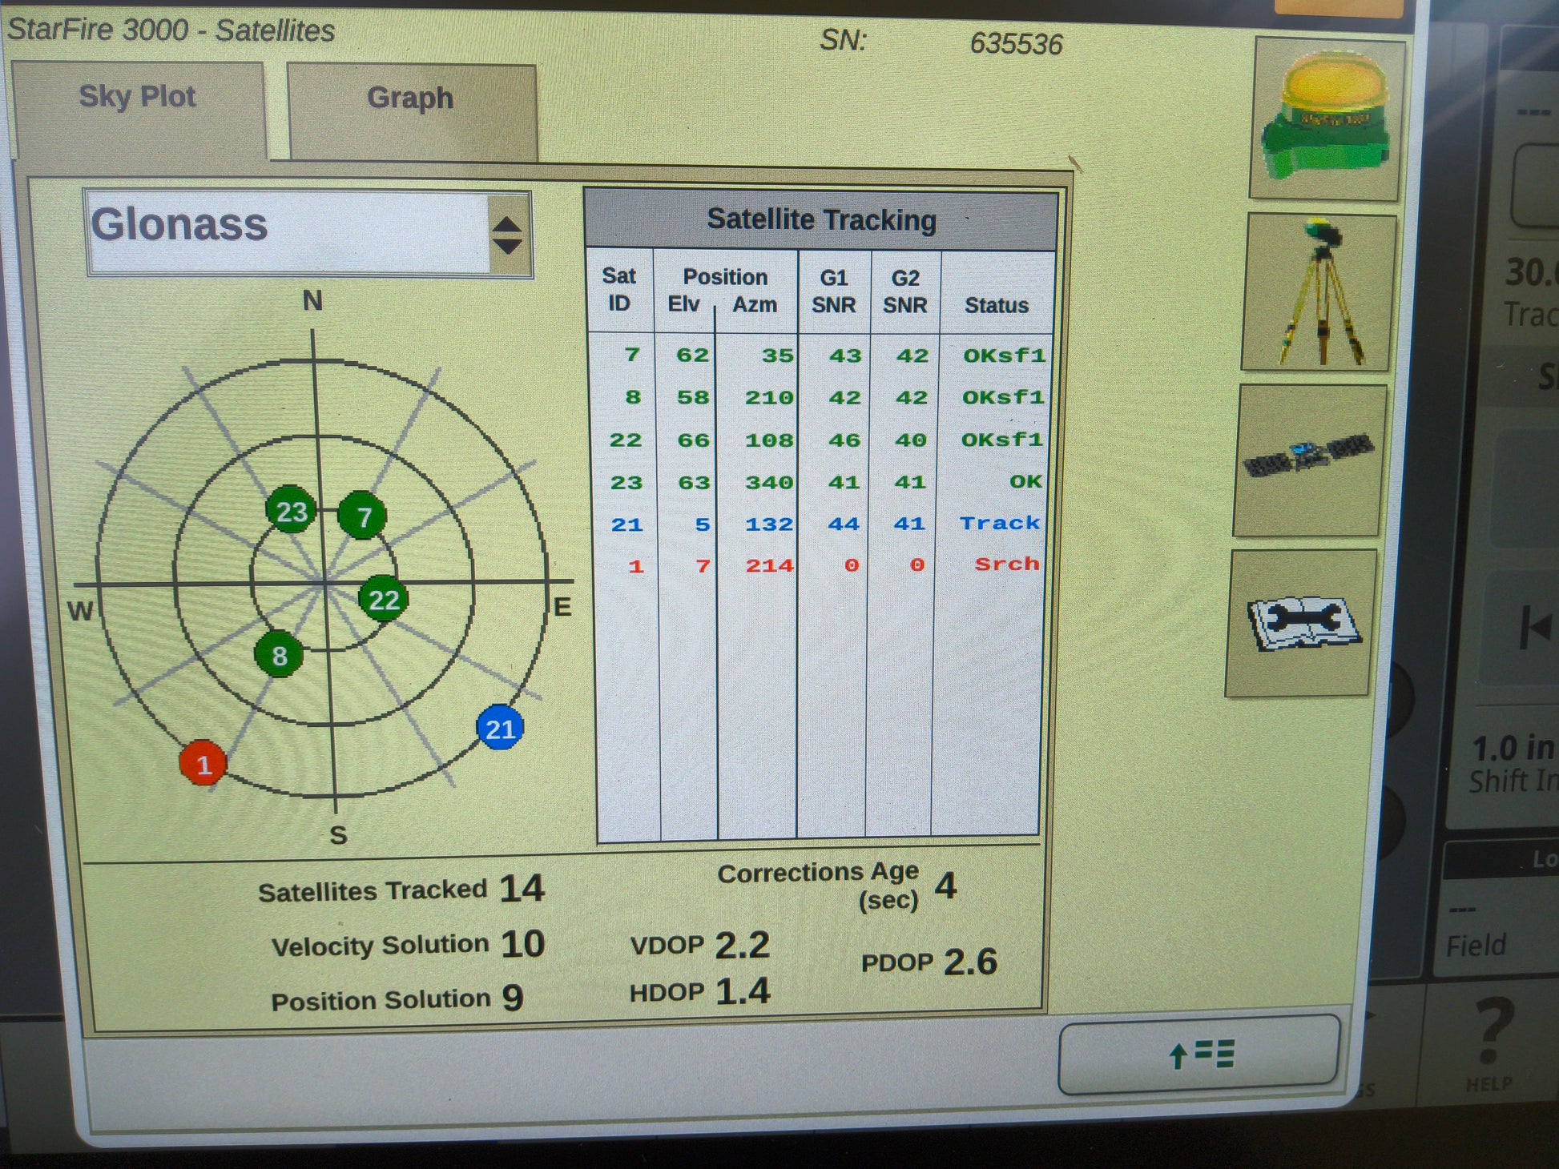Click the OK status for satellite 23
The height and width of the screenshot is (1169, 1559).
pyautogui.click(x=1025, y=481)
